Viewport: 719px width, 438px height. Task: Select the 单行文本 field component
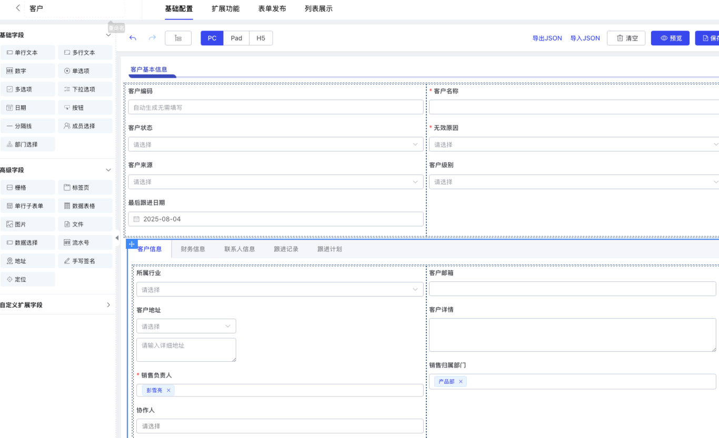coord(27,53)
